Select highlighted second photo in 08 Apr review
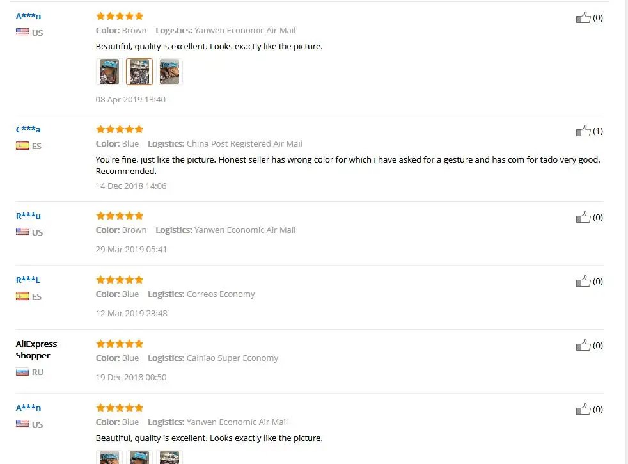The image size is (628, 464). [x=139, y=72]
